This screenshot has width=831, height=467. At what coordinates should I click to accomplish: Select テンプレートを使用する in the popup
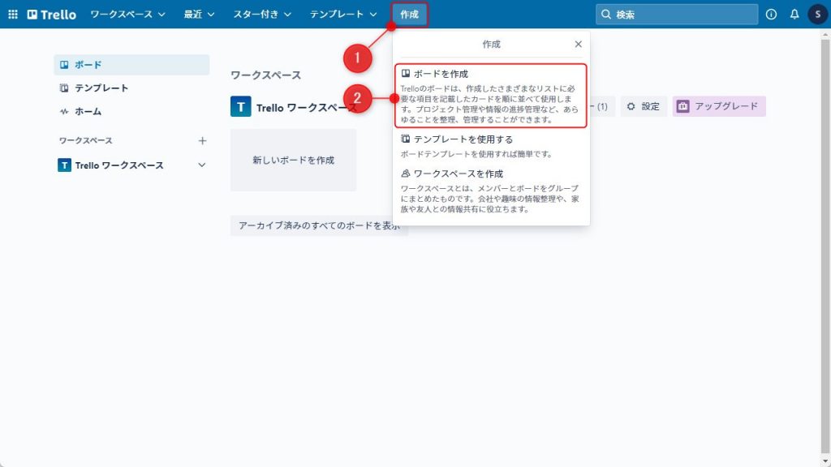(x=491, y=146)
